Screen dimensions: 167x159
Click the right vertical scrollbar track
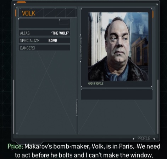pos(158,107)
